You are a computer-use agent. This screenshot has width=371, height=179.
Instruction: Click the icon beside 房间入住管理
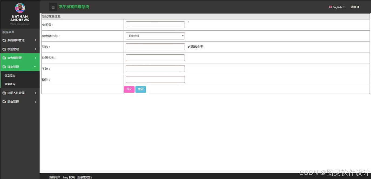tap(4, 93)
